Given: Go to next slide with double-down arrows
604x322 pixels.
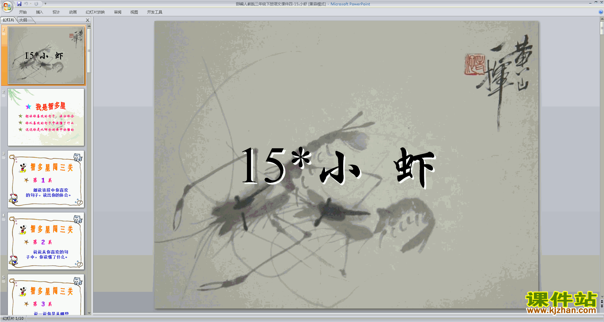Looking at the screenshot, I should (x=602, y=306).
